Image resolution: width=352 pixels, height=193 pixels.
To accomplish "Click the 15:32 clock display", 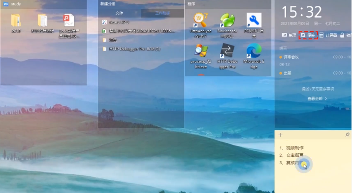I will coord(301,12).
